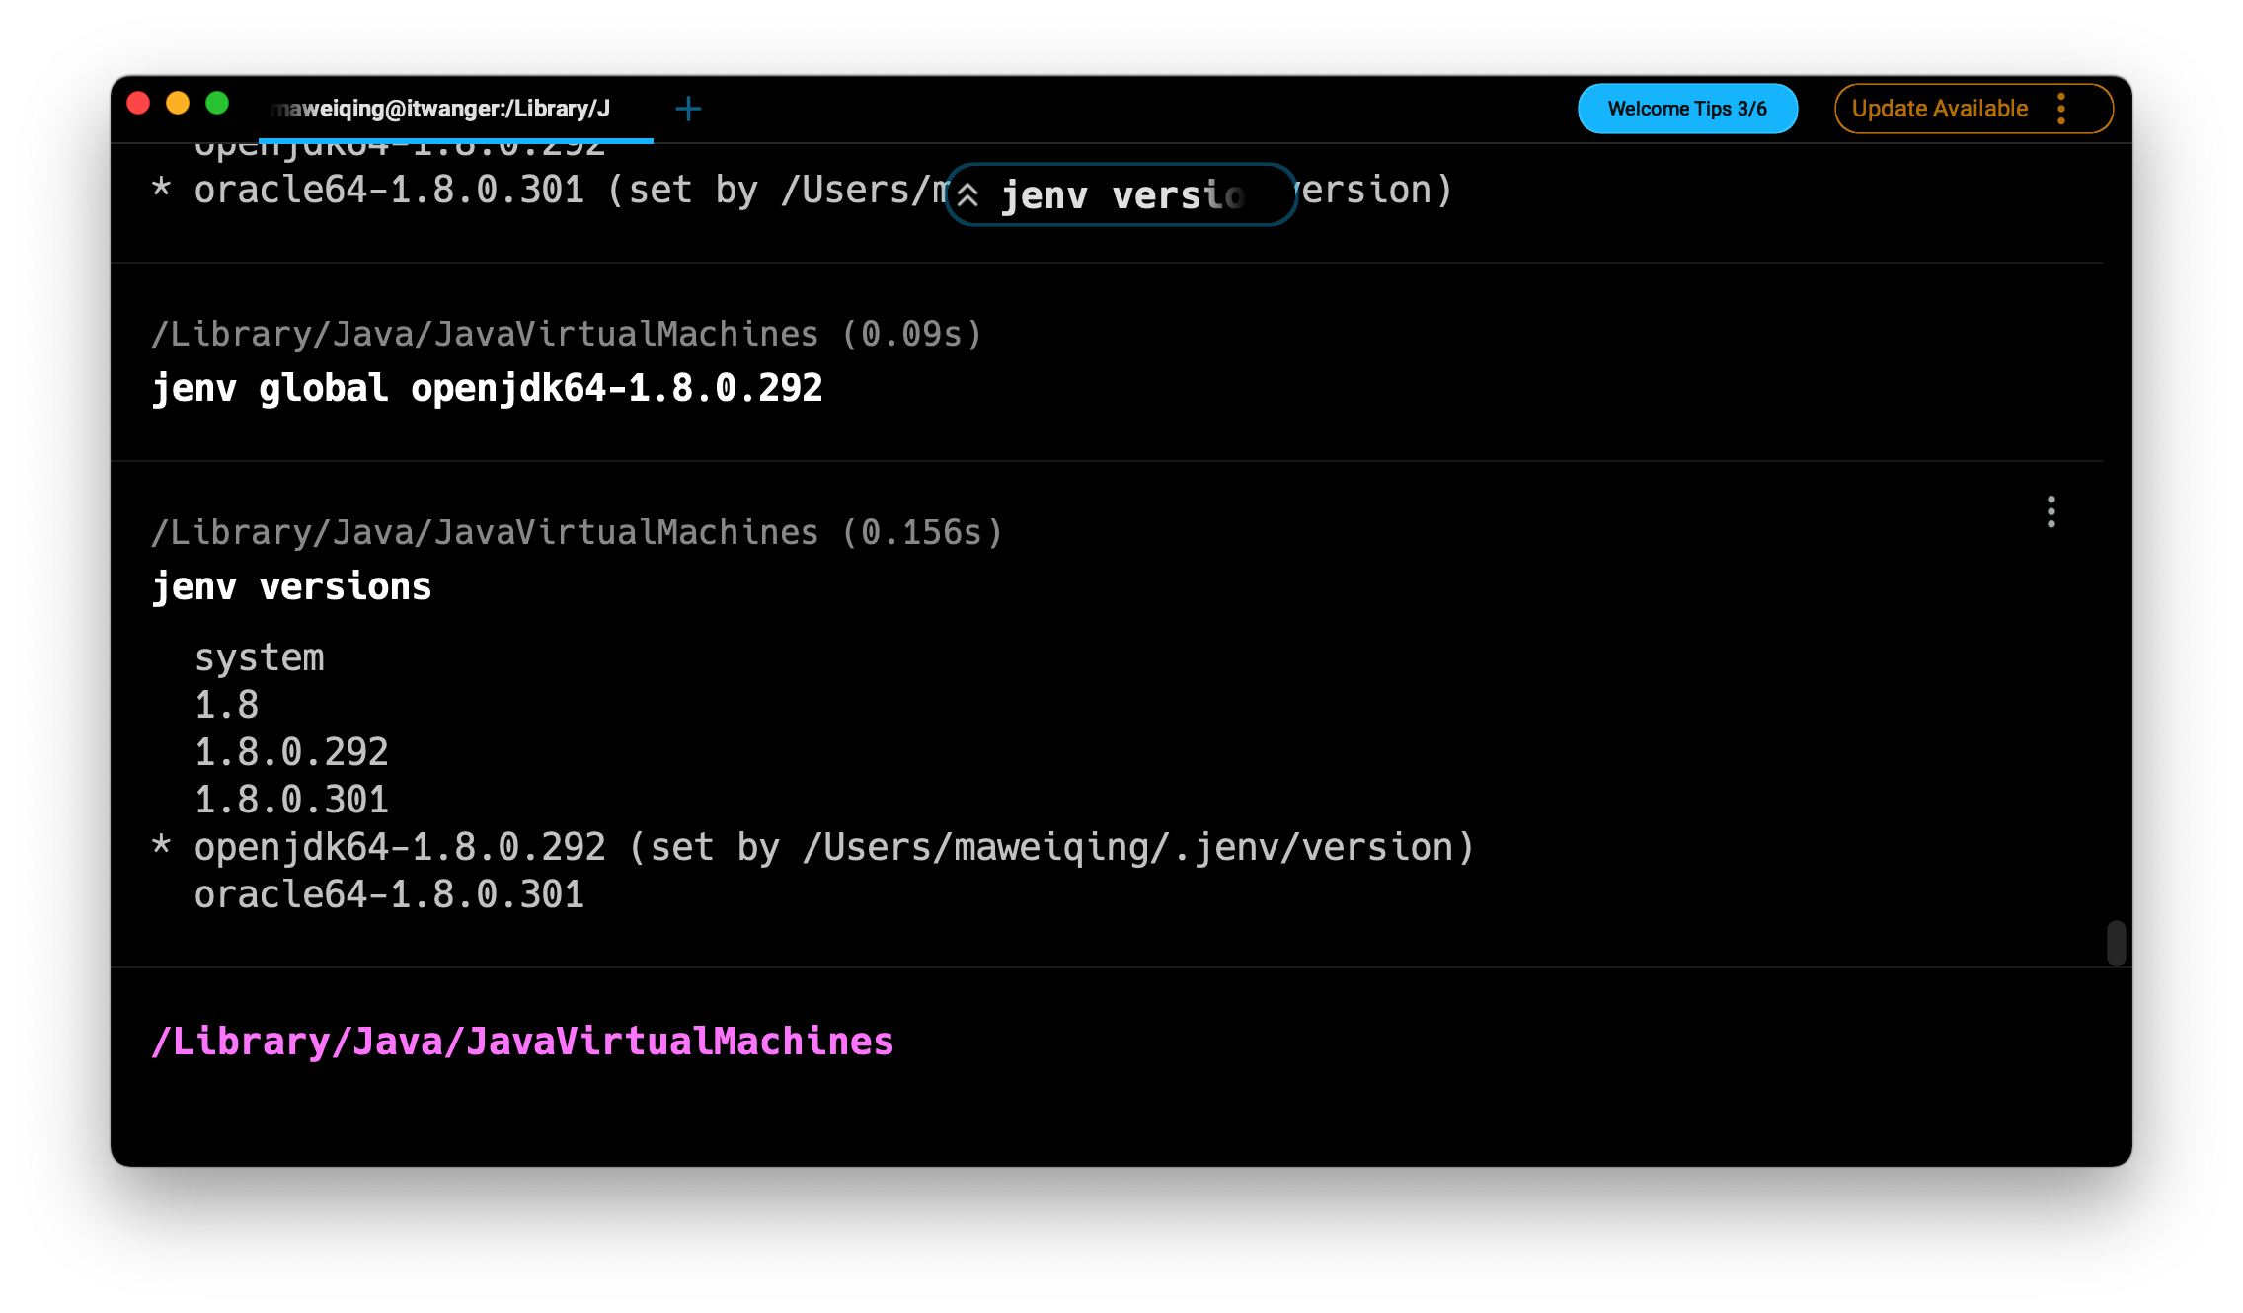Click the Update Available button

(1939, 109)
